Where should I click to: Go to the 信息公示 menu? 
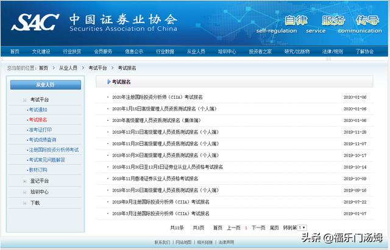coord(134,51)
